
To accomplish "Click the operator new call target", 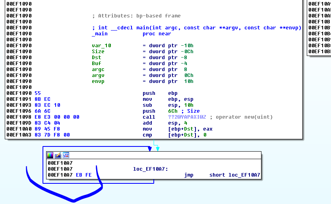I will 187,117.
